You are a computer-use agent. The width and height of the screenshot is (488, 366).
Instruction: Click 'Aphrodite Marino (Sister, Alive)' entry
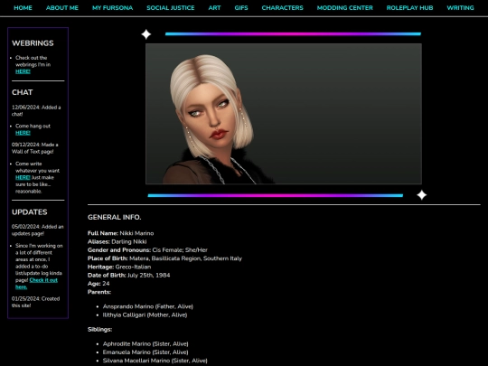[145, 344]
